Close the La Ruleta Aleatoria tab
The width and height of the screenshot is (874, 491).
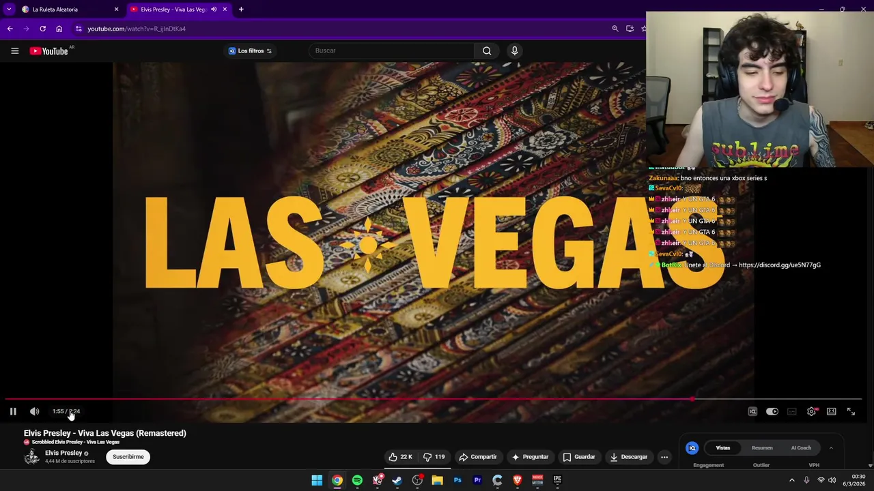pyautogui.click(x=116, y=10)
